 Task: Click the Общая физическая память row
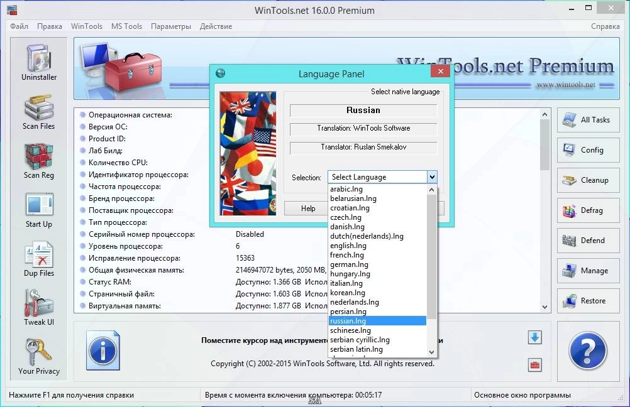coord(203,270)
